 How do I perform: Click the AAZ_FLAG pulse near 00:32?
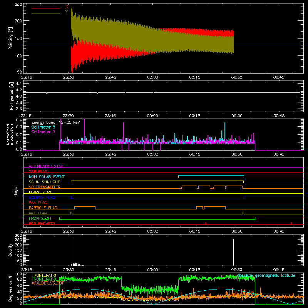click(x=243, y=213)
